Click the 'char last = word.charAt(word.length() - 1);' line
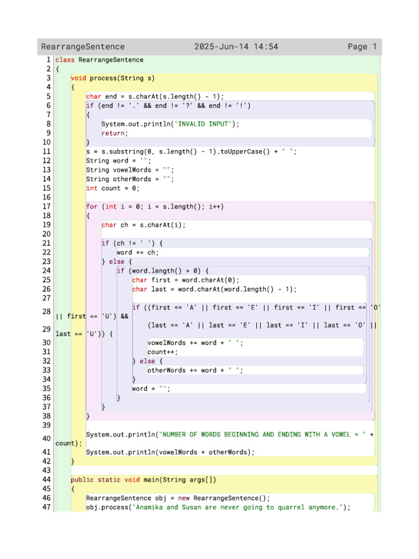The width and height of the screenshot is (419, 559). [x=214, y=289]
